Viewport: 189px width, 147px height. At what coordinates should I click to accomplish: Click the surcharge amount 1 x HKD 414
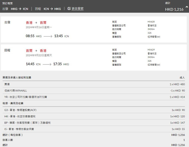tap(177, 97)
